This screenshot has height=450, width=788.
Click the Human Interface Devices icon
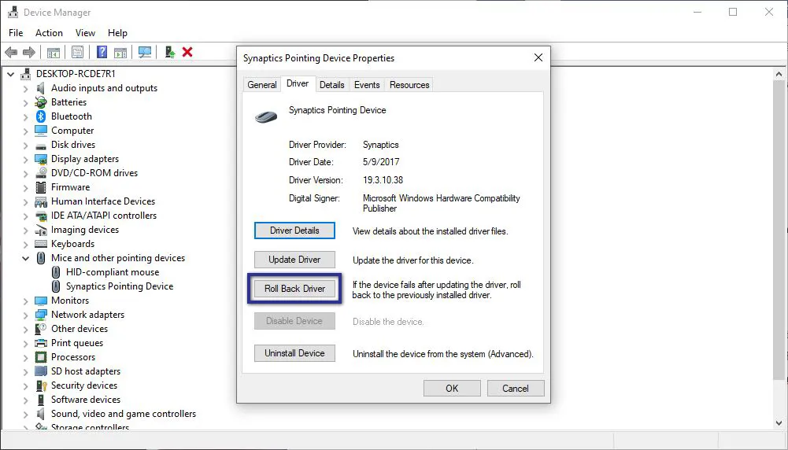[41, 201]
